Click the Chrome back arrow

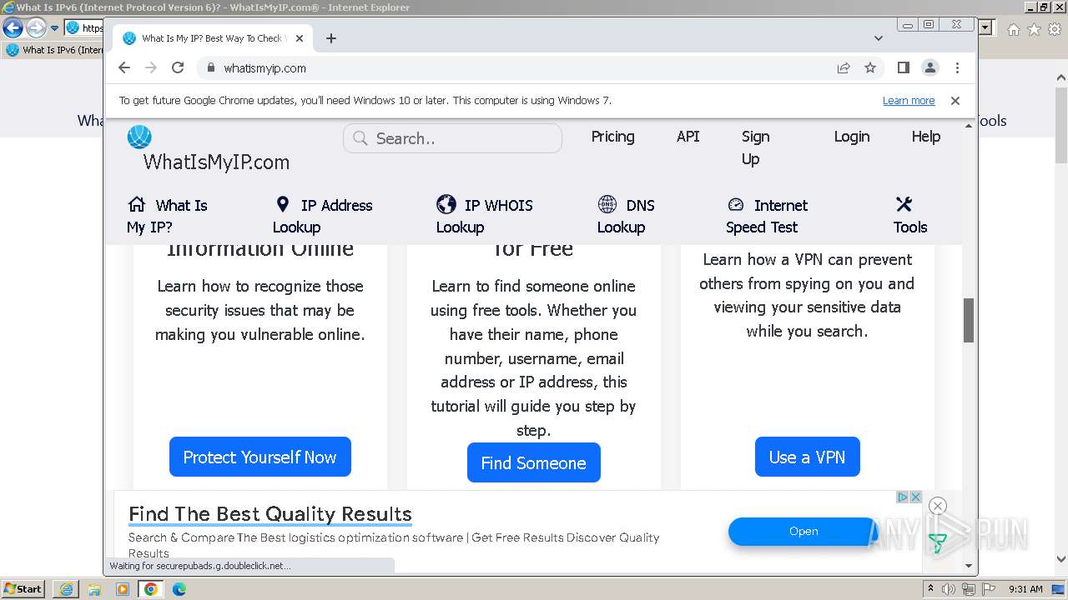coord(124,67)
